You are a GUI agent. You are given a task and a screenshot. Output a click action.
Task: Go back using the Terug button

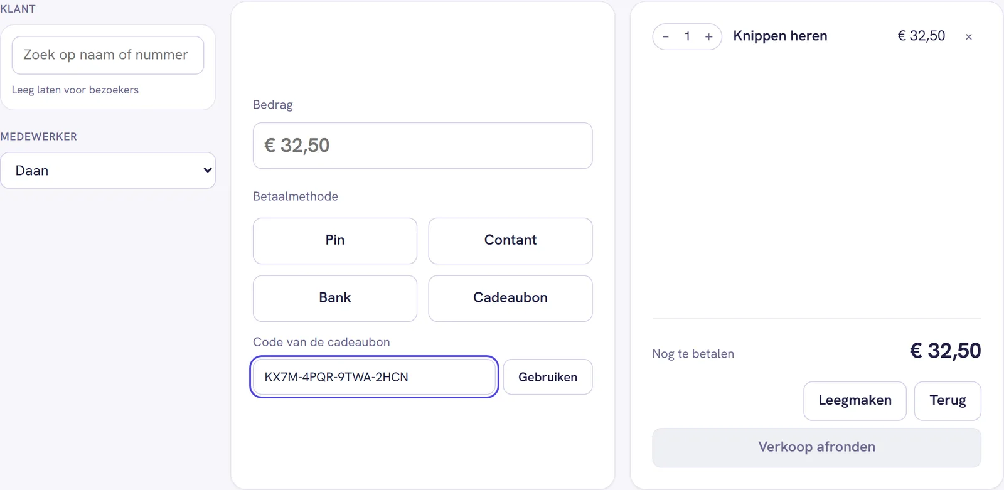pyautogui.click(x=948, y=401)
